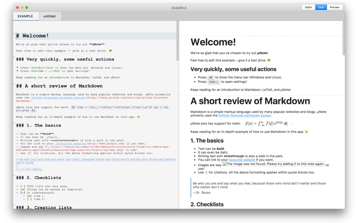Screen dimensions: 358x223
Task: Click 'Keep reading for an introduction' line in preview
Action: [x=240, y=90]
